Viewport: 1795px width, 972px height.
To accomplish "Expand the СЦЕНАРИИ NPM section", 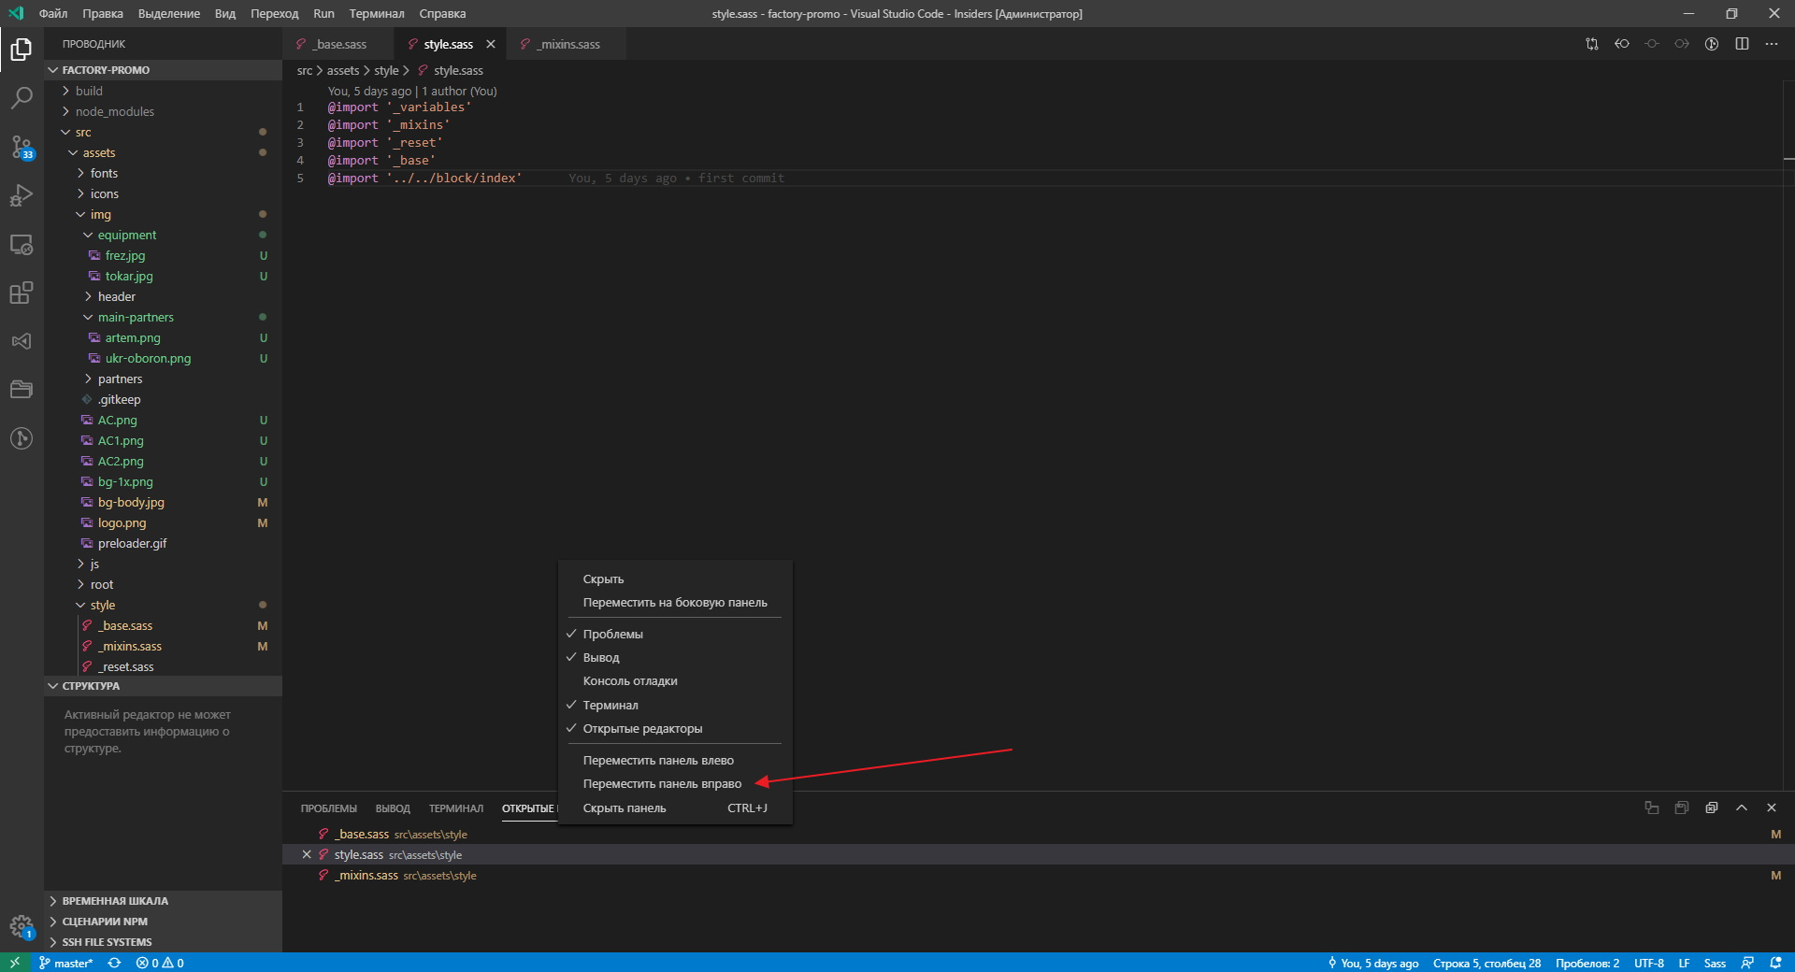I will point(163,922).
